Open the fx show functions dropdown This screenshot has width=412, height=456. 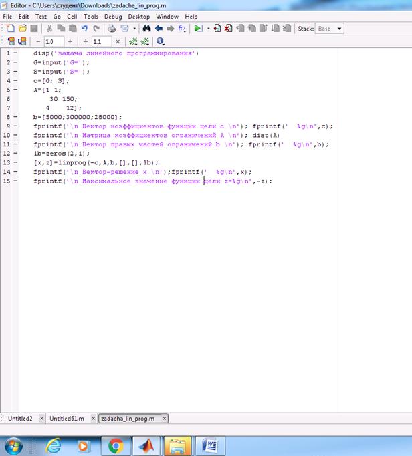click(182, 29)
